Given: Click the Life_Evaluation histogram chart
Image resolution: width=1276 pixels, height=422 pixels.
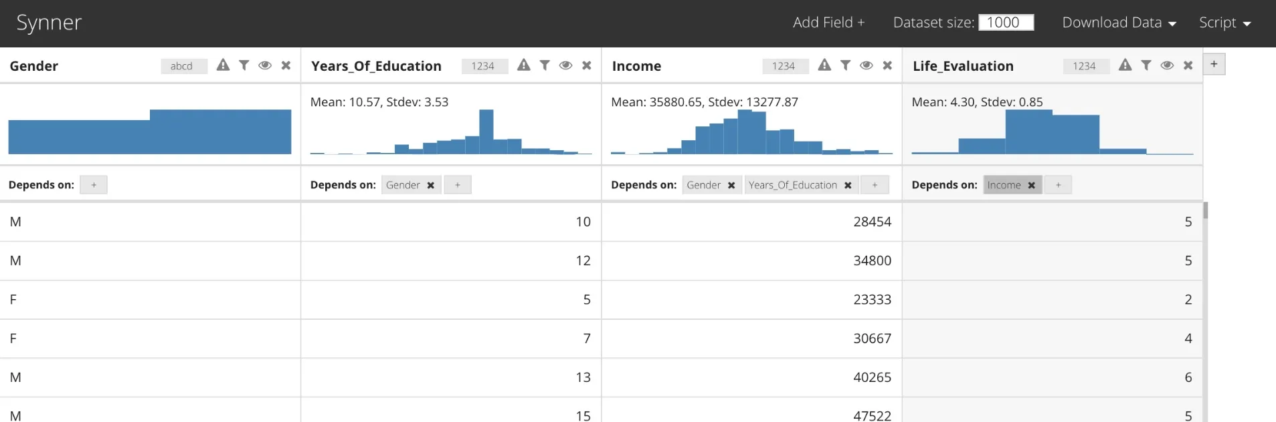Looking at the screenshot, I should tap(1052, 132).
